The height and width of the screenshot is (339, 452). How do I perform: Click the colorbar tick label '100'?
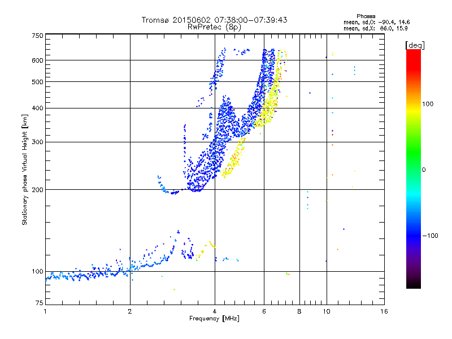click(428, 104)
